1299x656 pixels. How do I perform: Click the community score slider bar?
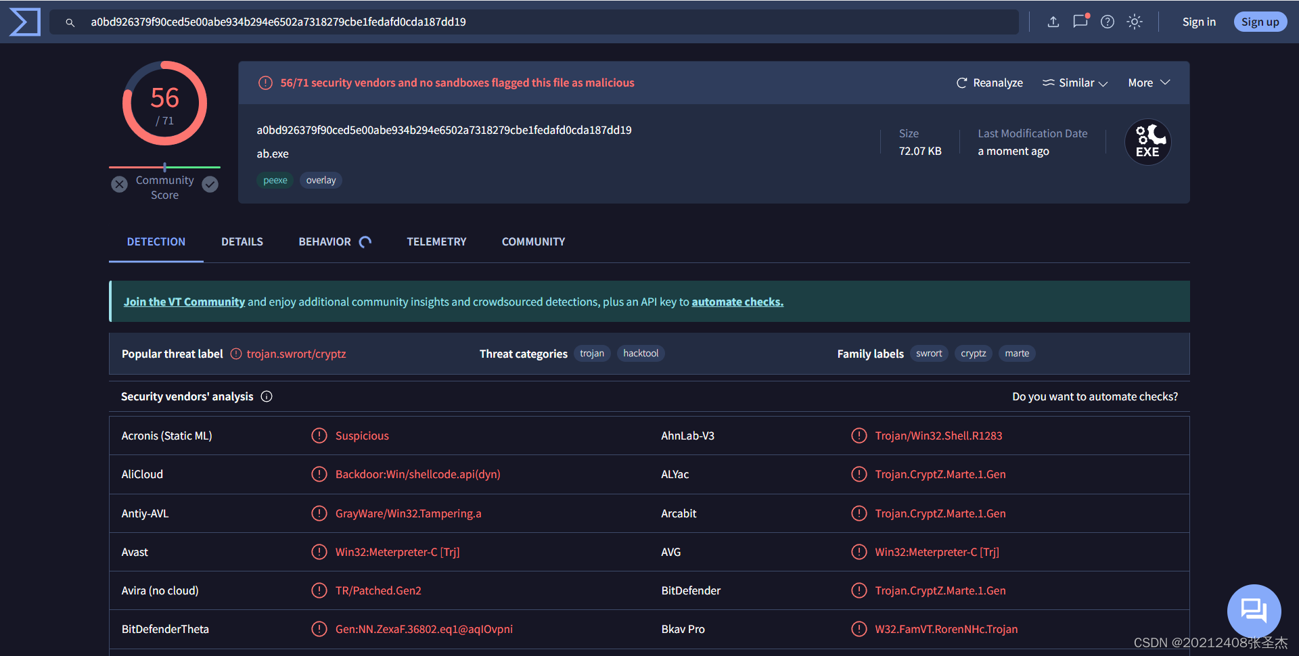click(x=164, y=167)
